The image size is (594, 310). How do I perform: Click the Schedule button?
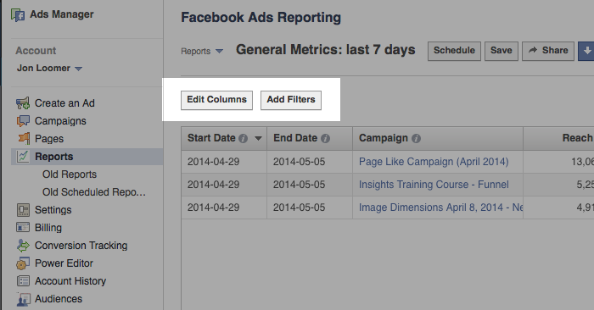454,51
